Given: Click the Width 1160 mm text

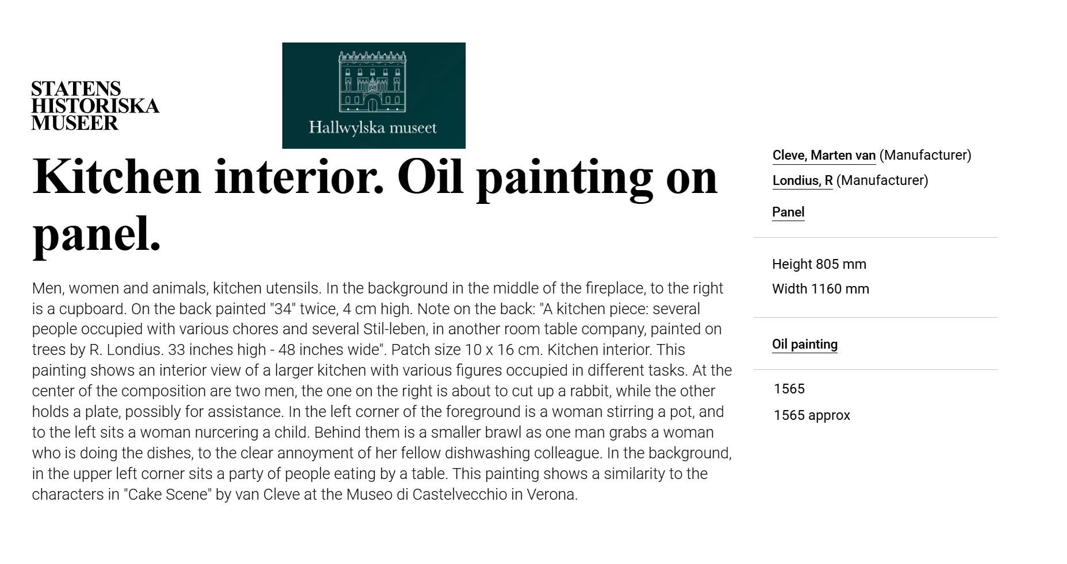Looking at the screenshot, I should [x=820, y=289].
